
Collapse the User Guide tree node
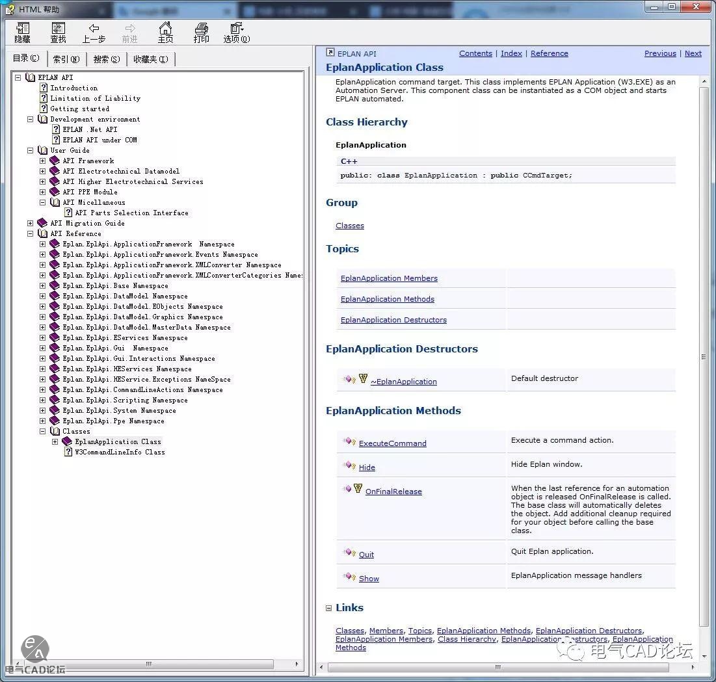tap(30, 150)
